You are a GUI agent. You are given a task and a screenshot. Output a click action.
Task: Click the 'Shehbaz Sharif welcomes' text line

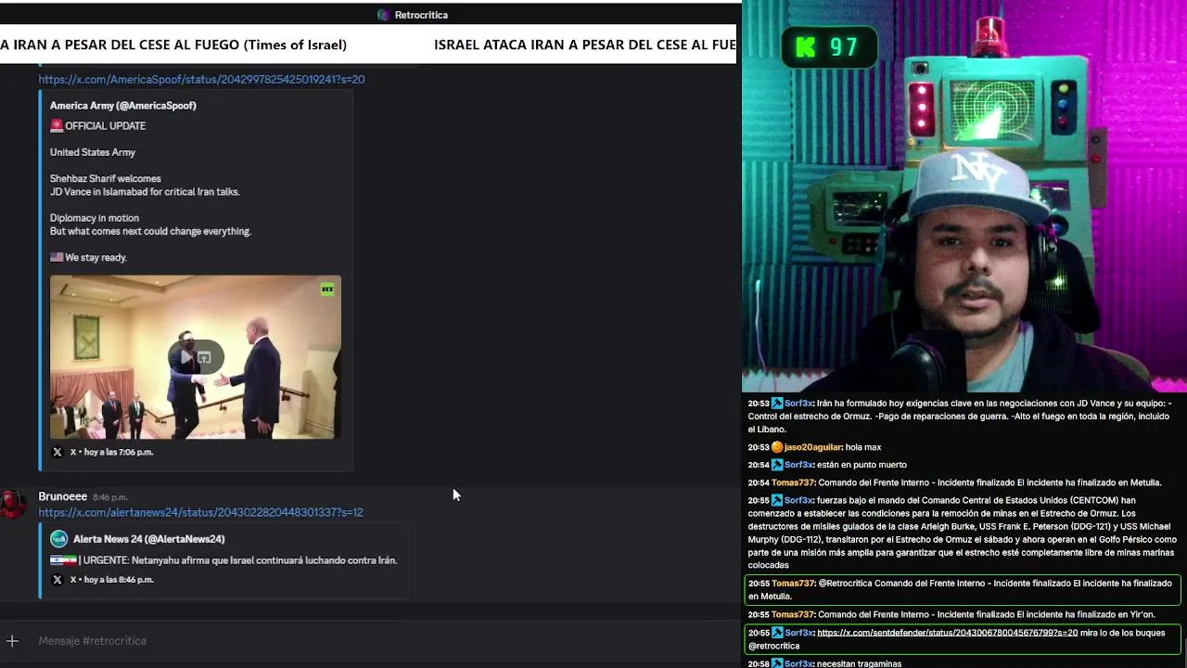pyautogui.click(x=106, y=179)
